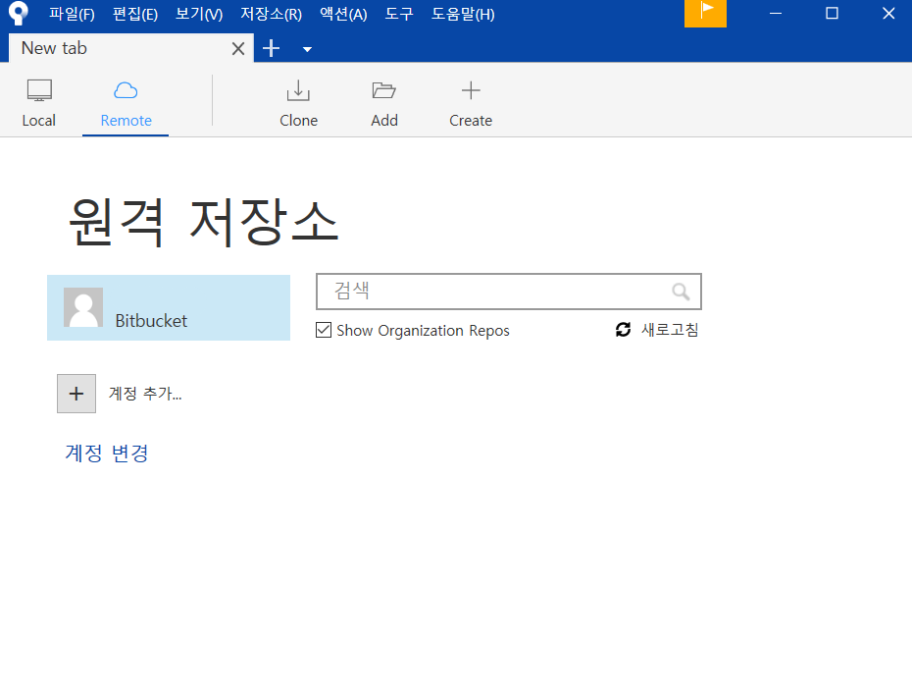Maximize the Sourcetree window
This screenshot has width=912, height=693.
coord(832,14)
